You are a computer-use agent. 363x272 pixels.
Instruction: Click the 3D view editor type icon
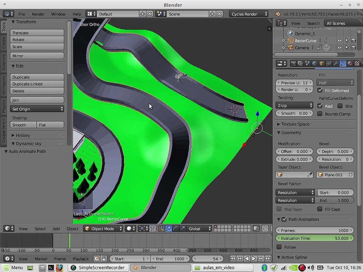coord(9,229)
